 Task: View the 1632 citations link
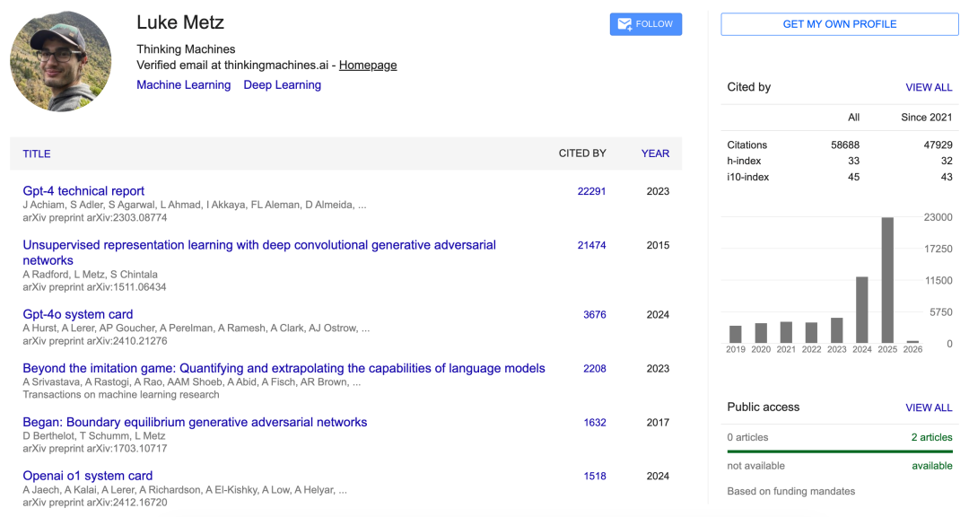(595, 423)
